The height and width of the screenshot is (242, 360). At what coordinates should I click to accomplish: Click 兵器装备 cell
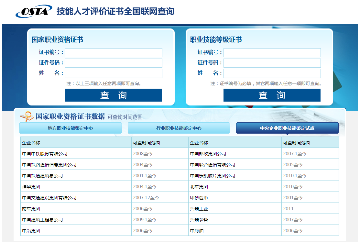tap(235, 220)
